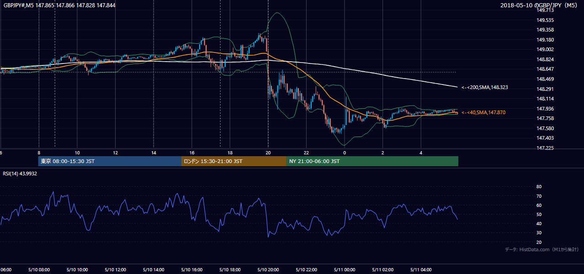Click price axis label 147.936

click(545, 109)
